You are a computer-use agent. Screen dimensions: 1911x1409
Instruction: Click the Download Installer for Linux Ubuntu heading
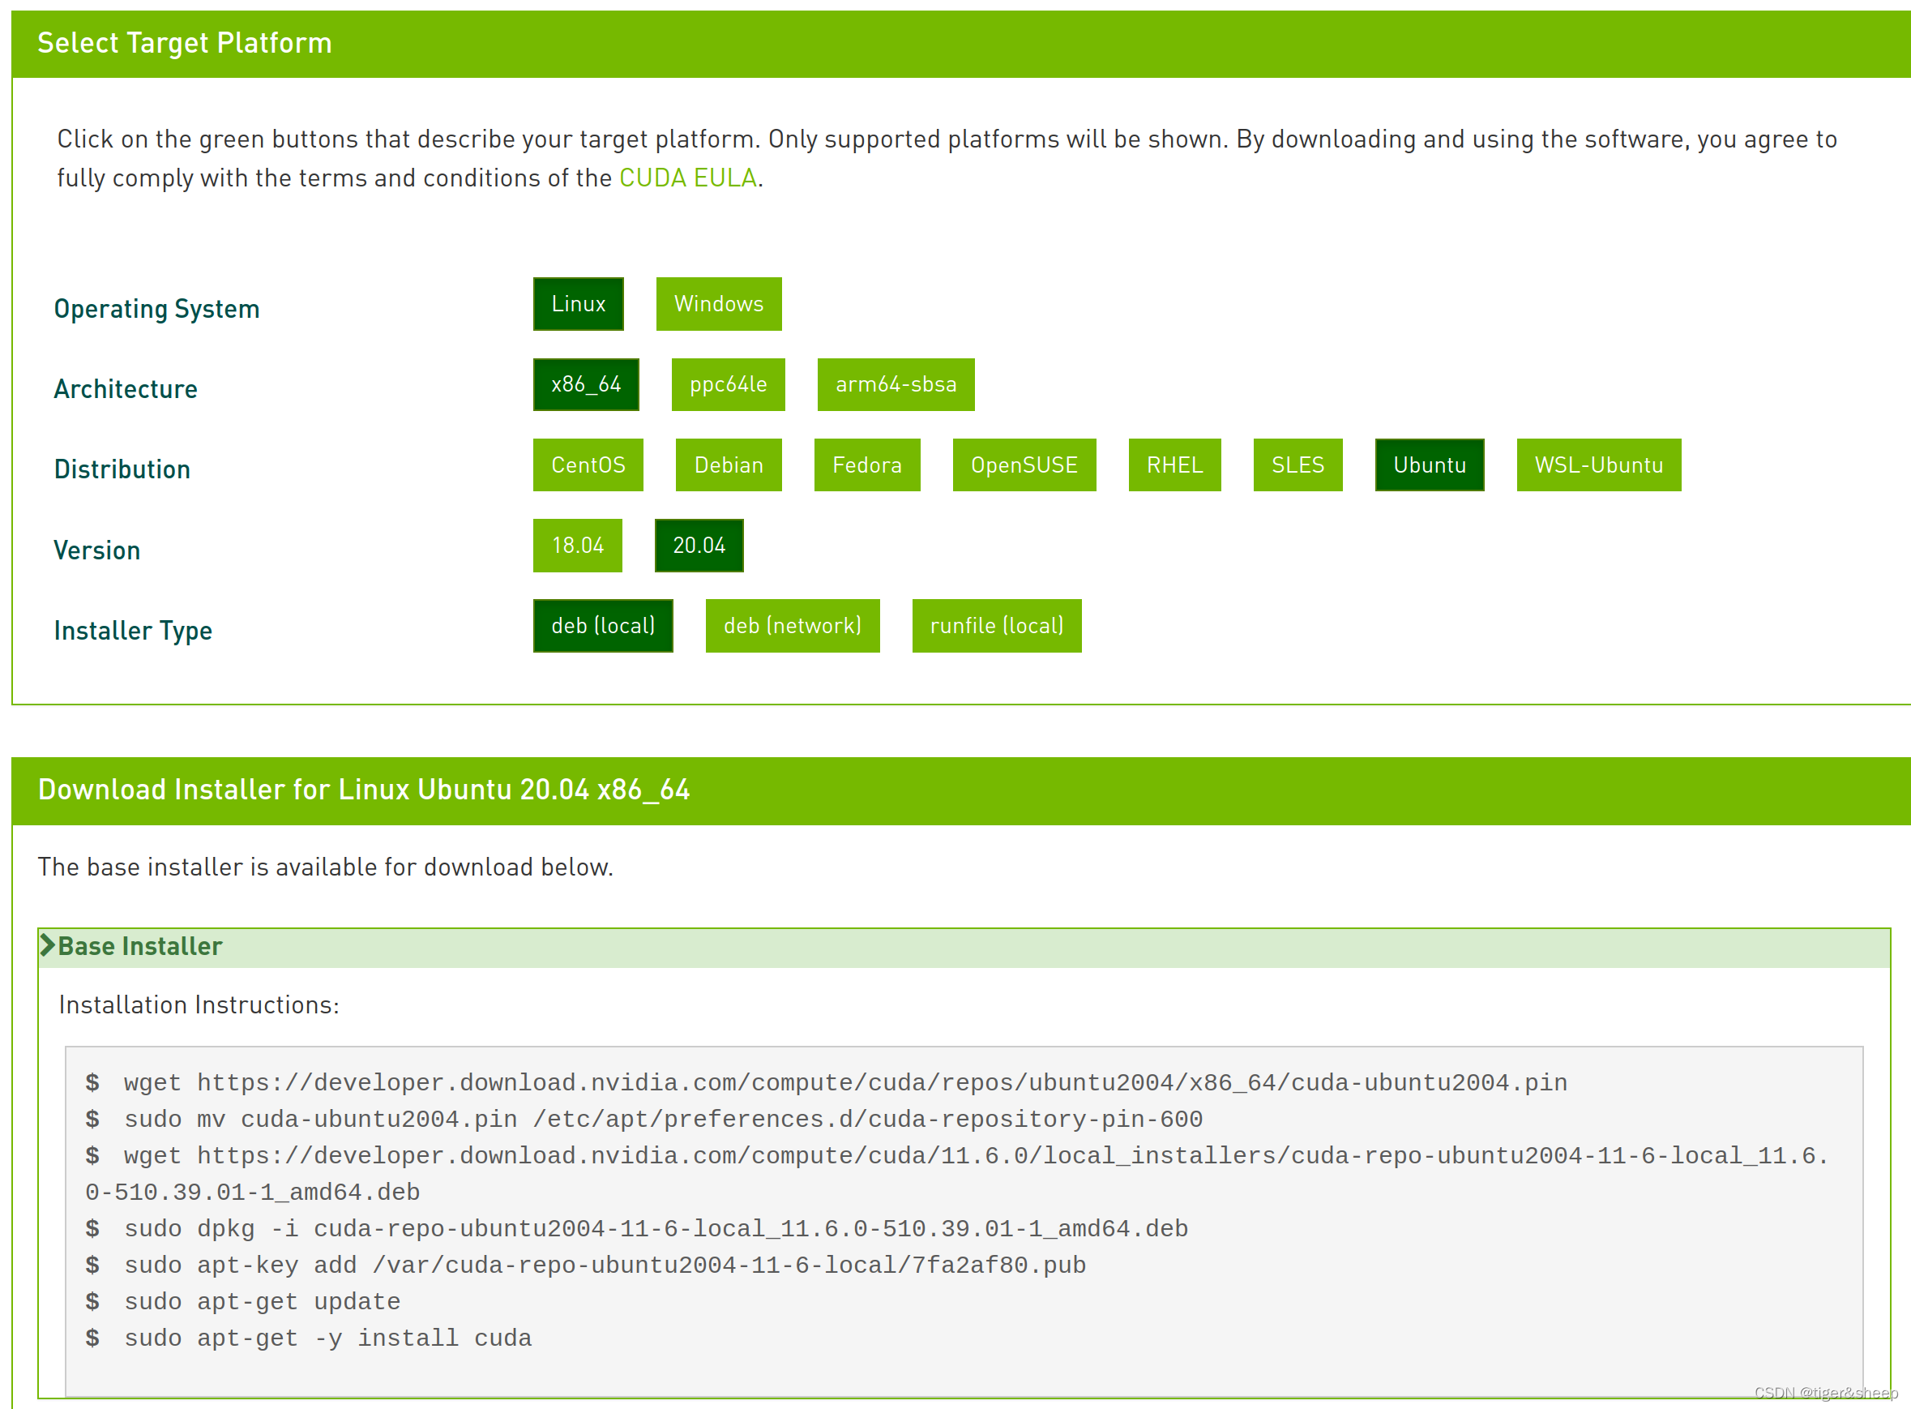(x=363, y=790)
